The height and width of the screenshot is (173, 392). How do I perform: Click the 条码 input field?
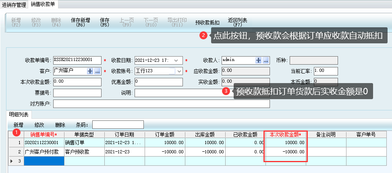118,125
